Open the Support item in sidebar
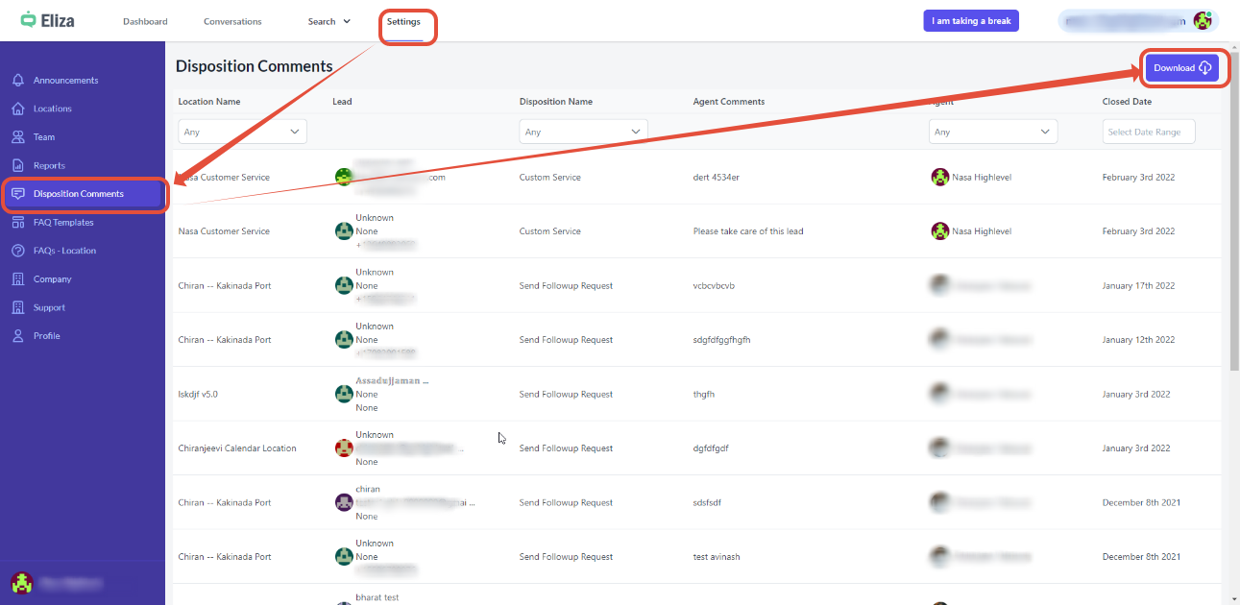1240x605 pixels. (x=49, y=307)
